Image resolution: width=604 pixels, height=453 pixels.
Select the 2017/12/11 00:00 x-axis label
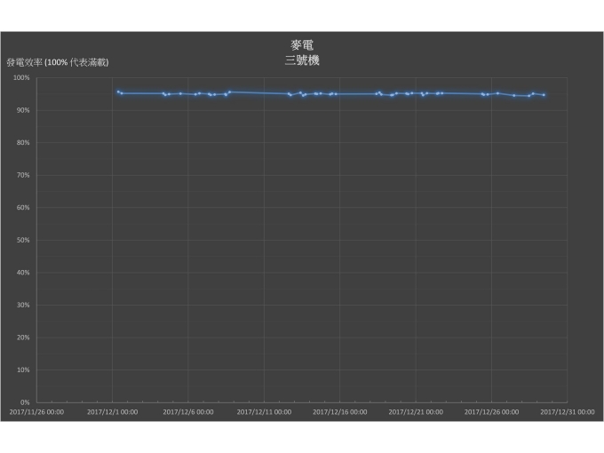click(264, 412)
